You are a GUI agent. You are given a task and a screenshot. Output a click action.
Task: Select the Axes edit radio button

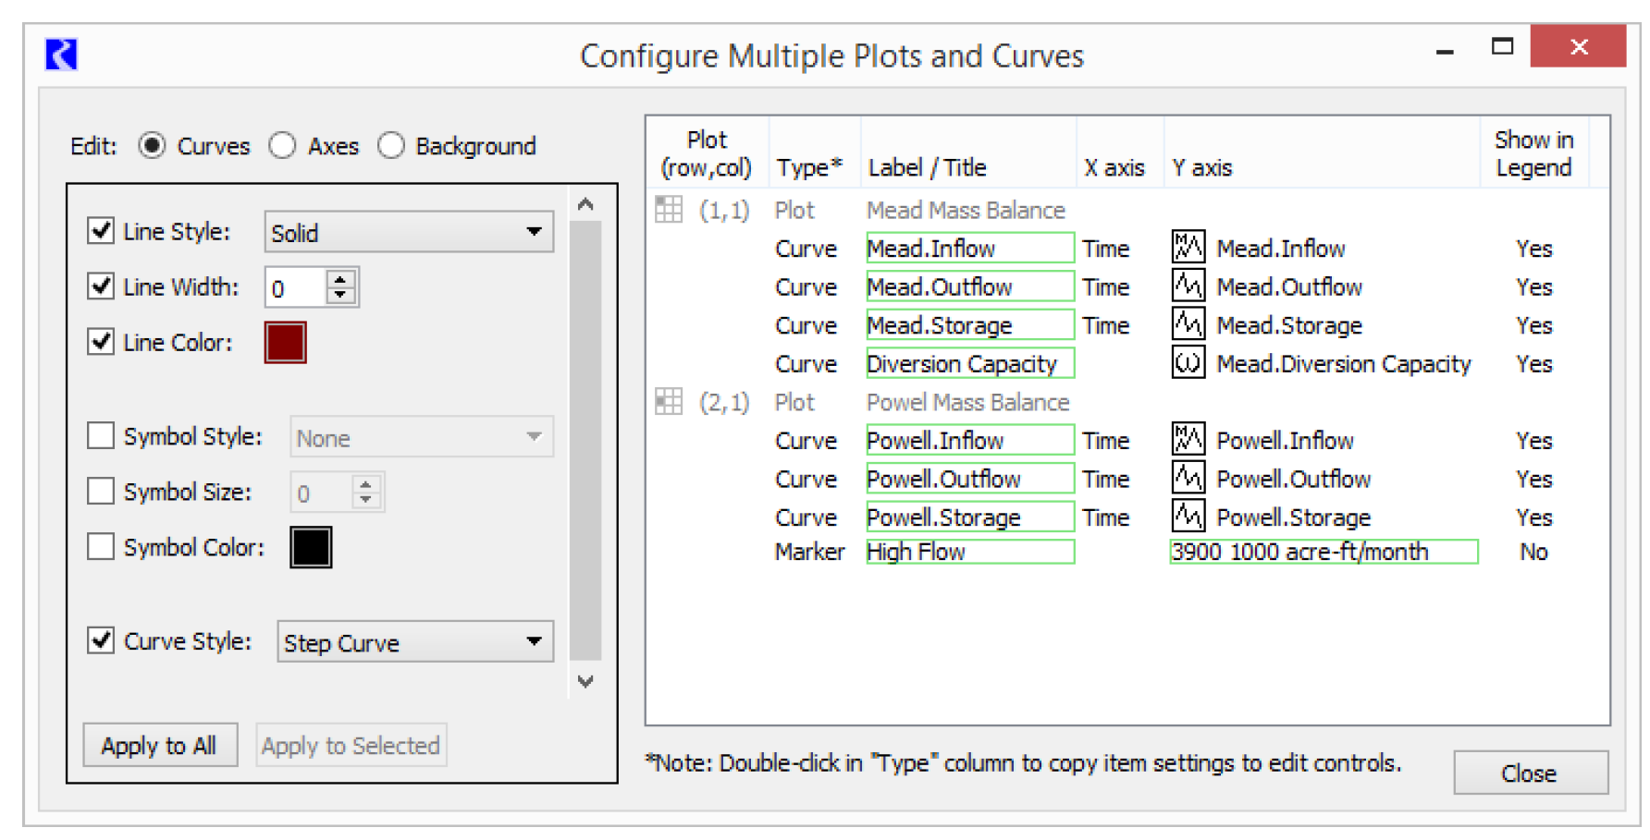(x=282, y=146)
